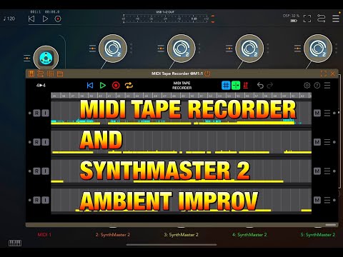Undo last recorder action
Screen dimensions: 343x257
(260, 86)
